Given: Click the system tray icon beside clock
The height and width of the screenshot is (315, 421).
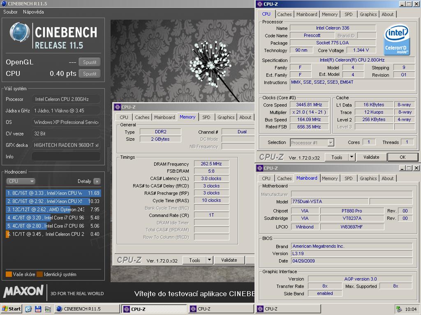Looking at the screenshot, I should click(399, 309).
